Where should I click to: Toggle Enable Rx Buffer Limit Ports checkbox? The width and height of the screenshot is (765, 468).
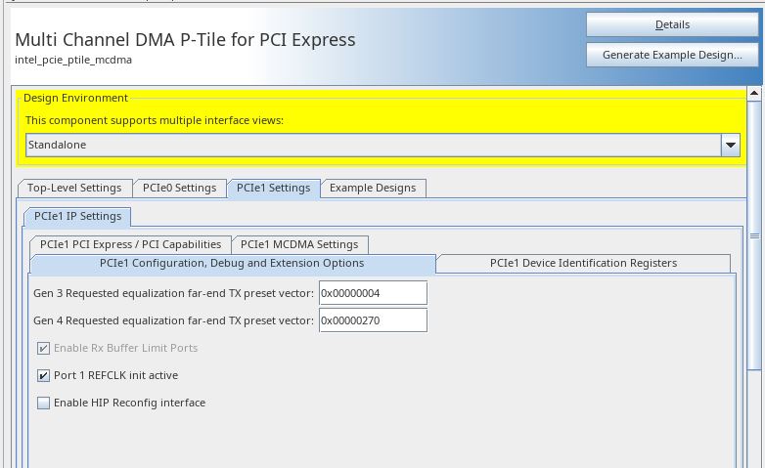[x=44, y=348]
